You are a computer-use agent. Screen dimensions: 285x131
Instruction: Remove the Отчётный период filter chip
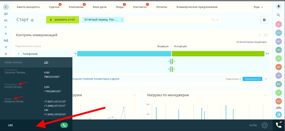click(x=122, y=20)
